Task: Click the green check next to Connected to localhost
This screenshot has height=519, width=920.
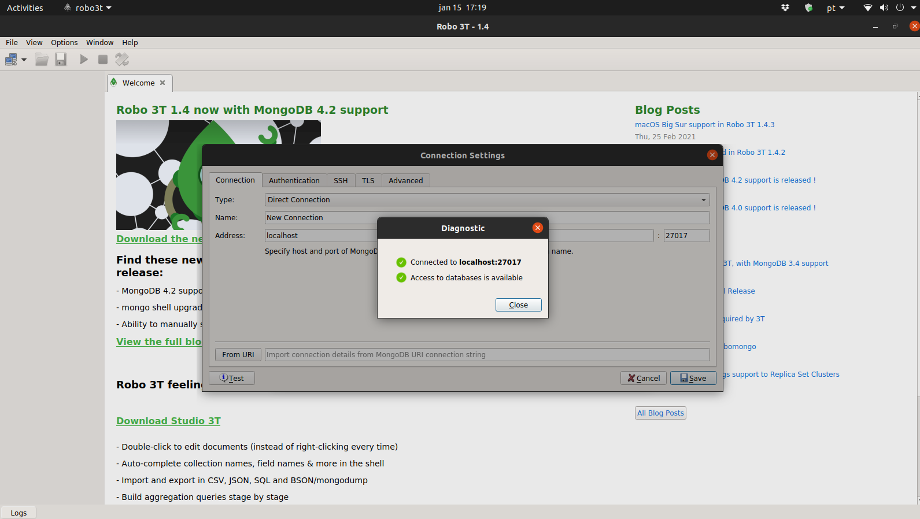Action: pos(401,262)
